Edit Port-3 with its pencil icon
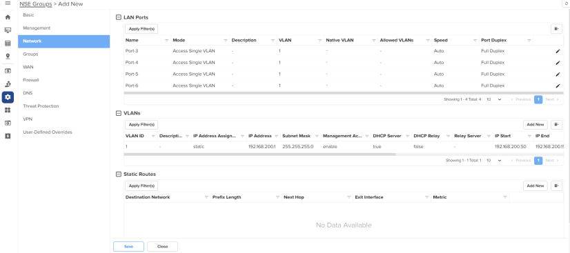This screenshot has height=253, width=570. 558,51
